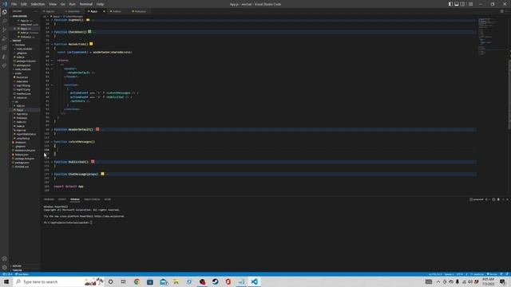The height and width of the screenshot is (287, 511).
Task: Toggle the bottom panel layout button
Action: click(457, 4)
